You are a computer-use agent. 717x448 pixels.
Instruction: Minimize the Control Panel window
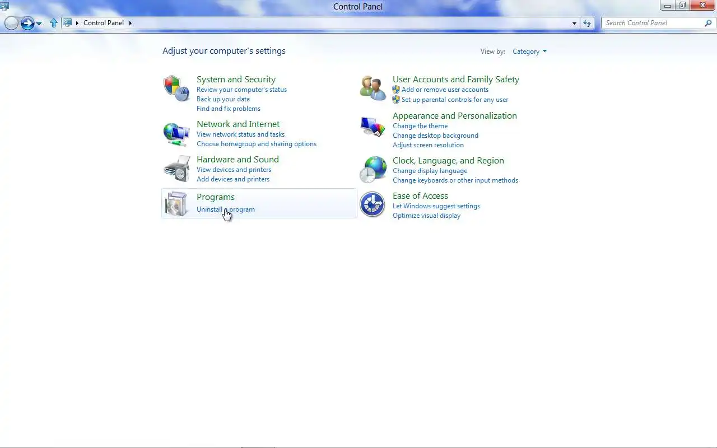pos(668,6)
